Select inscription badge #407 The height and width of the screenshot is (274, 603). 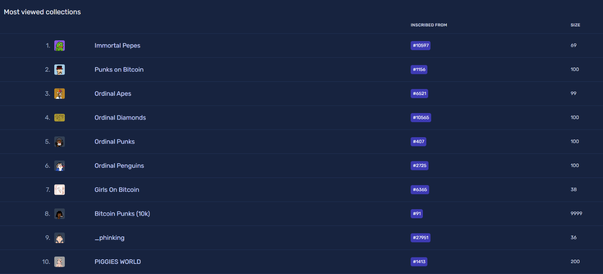tap(418, 142)
